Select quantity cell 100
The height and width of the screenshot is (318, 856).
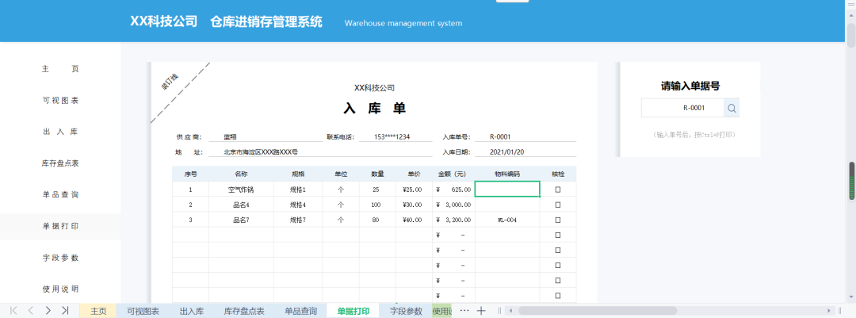click(x=376, y=205)
